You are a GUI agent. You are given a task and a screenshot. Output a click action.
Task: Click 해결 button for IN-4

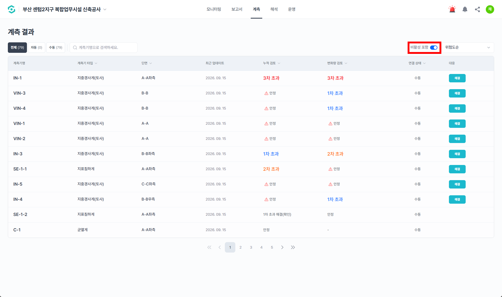pos(457,199)
